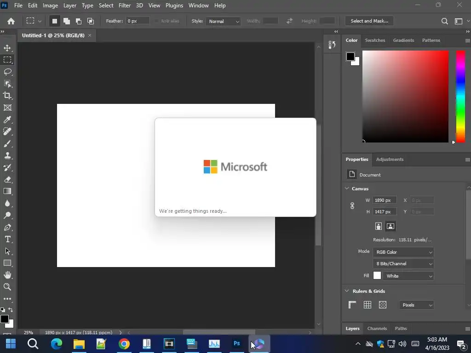Screen dimensions: 471x353
Task: Click the Select and Mask button
Action: [x=369, y=21]
